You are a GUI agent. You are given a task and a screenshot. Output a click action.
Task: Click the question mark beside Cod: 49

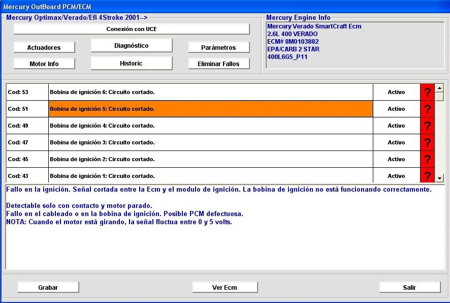[x=427, y=126]
